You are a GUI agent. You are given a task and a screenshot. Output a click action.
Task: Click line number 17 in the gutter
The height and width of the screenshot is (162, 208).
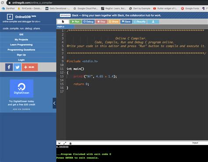click(62, 92)
